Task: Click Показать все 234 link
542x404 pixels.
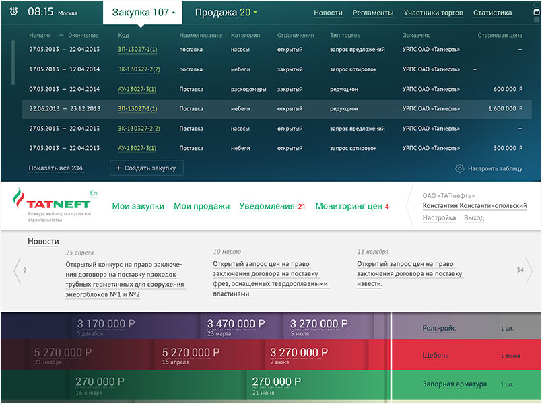Action: pos(56,168)
